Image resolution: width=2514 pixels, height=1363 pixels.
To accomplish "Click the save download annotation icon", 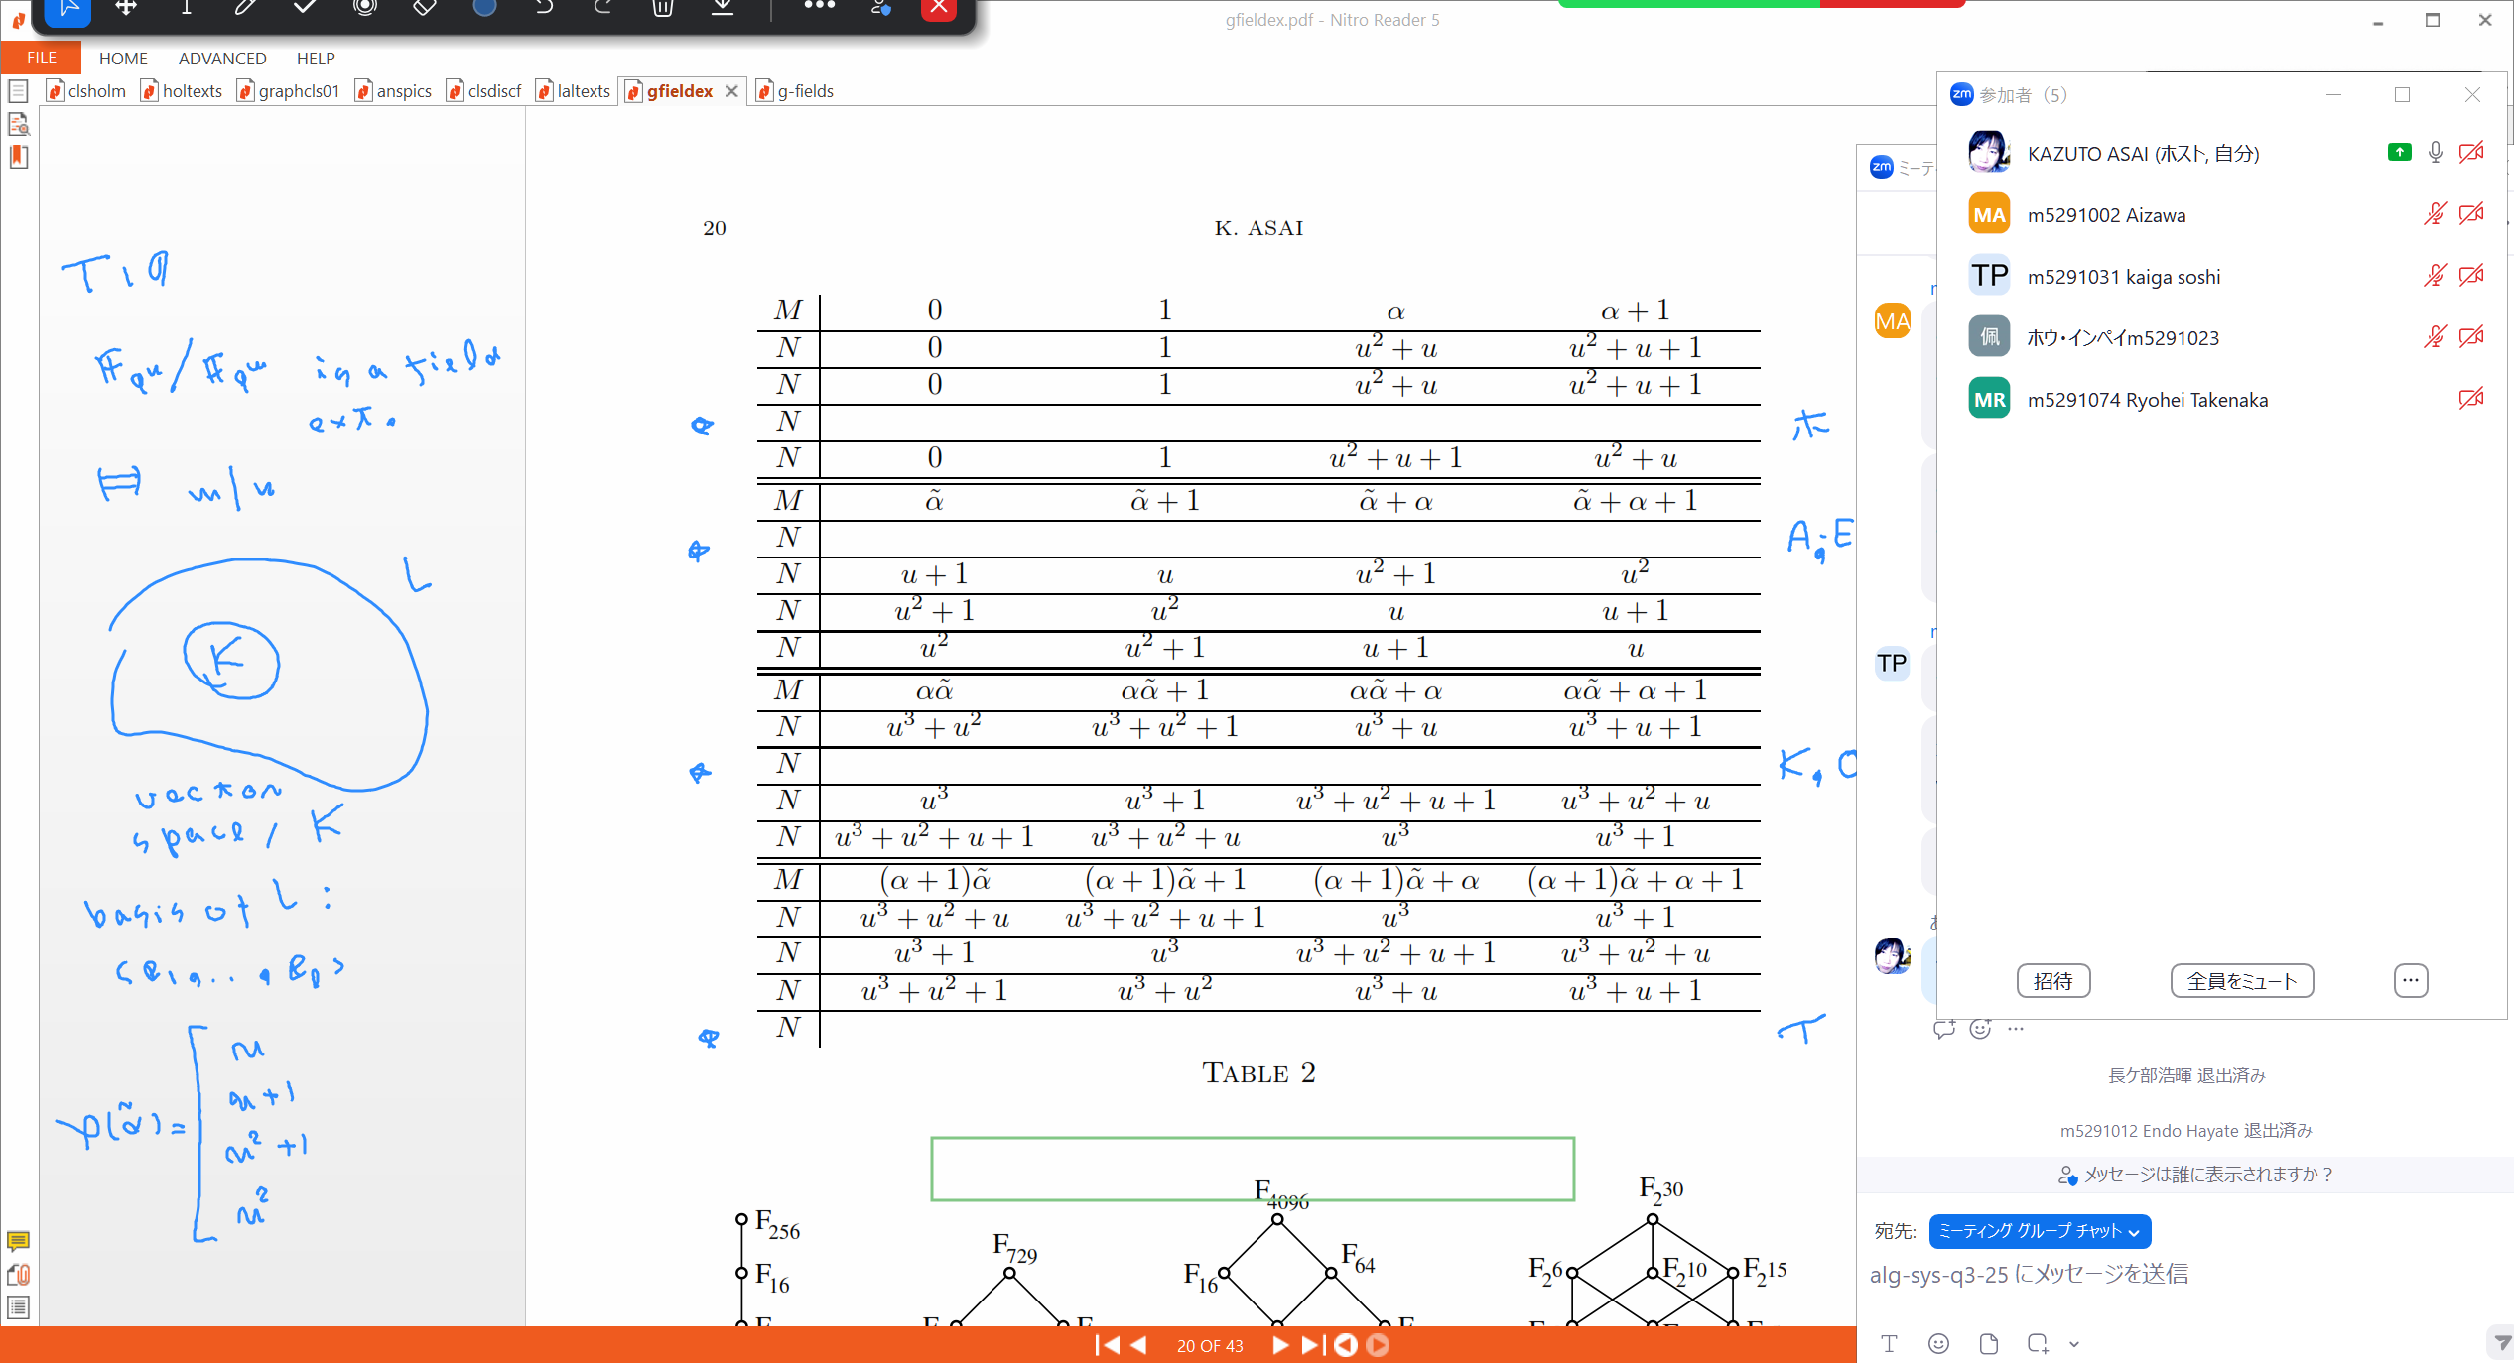I will [x=723, y=8].
